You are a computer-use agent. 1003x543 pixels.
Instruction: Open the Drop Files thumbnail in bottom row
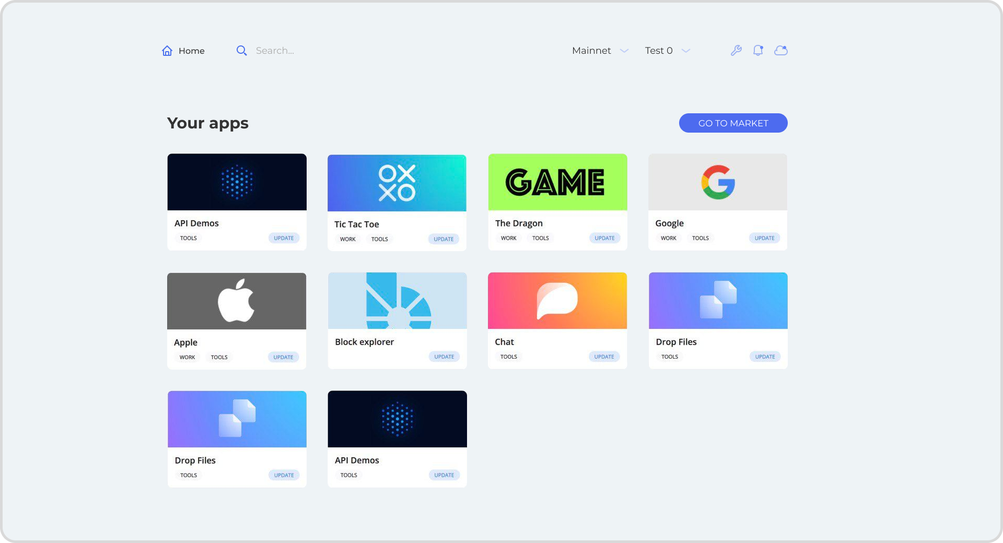click(237, 419)
